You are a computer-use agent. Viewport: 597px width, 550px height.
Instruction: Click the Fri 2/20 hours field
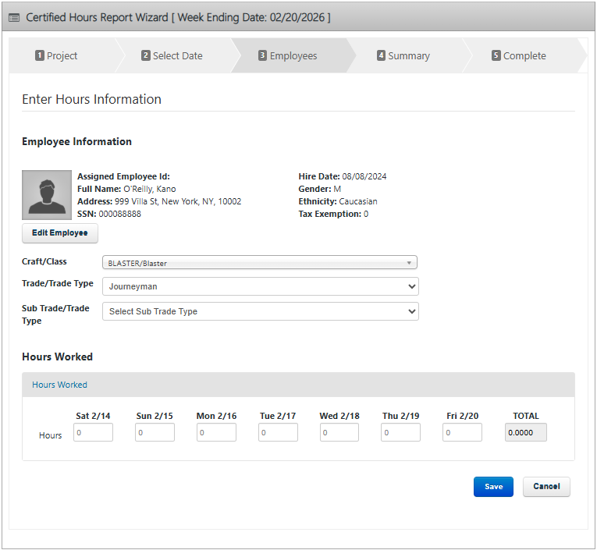pos(462,432)
